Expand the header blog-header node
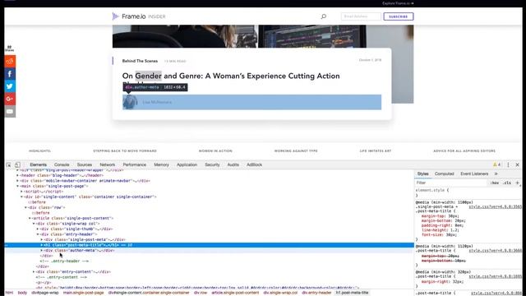The height and width of the screenshot is (296, 526). [18, 175]
